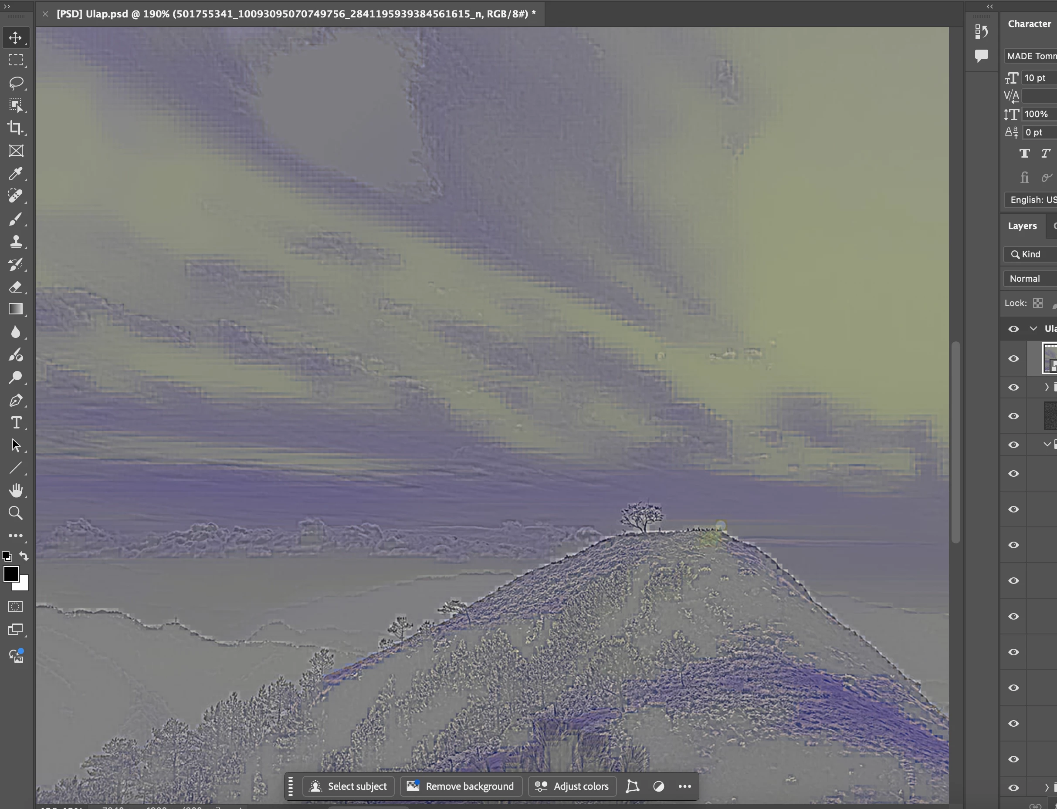The height and width of the screenshot is (809, 1057).
Task: Hide the Ulap group layer visibility
Action: click(1013, 329)
